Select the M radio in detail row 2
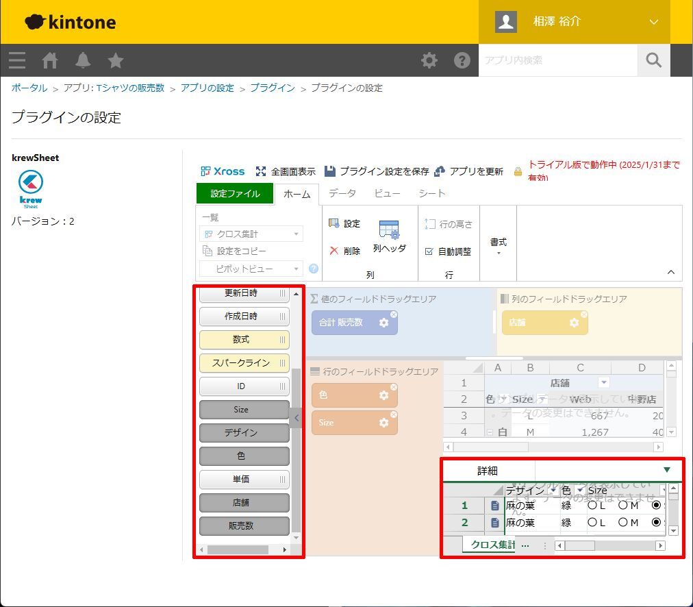Viewport: 693px width, 607px height. [x=622, y=523]
